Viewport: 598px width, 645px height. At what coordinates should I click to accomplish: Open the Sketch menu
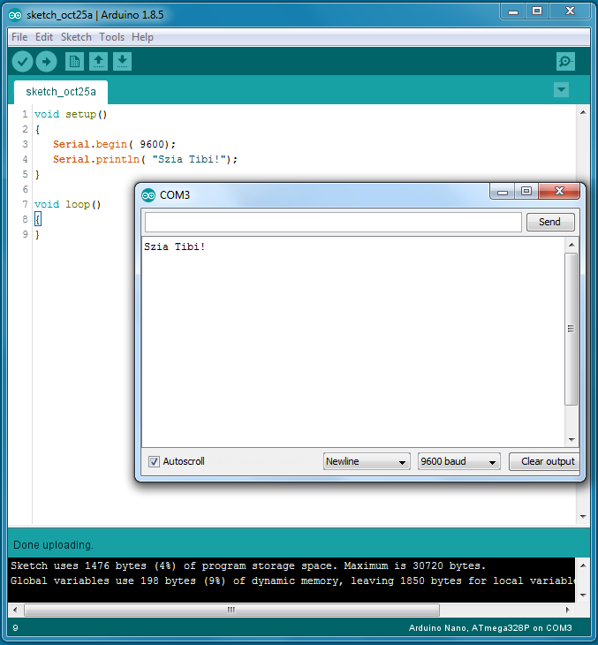coord(76,37)
